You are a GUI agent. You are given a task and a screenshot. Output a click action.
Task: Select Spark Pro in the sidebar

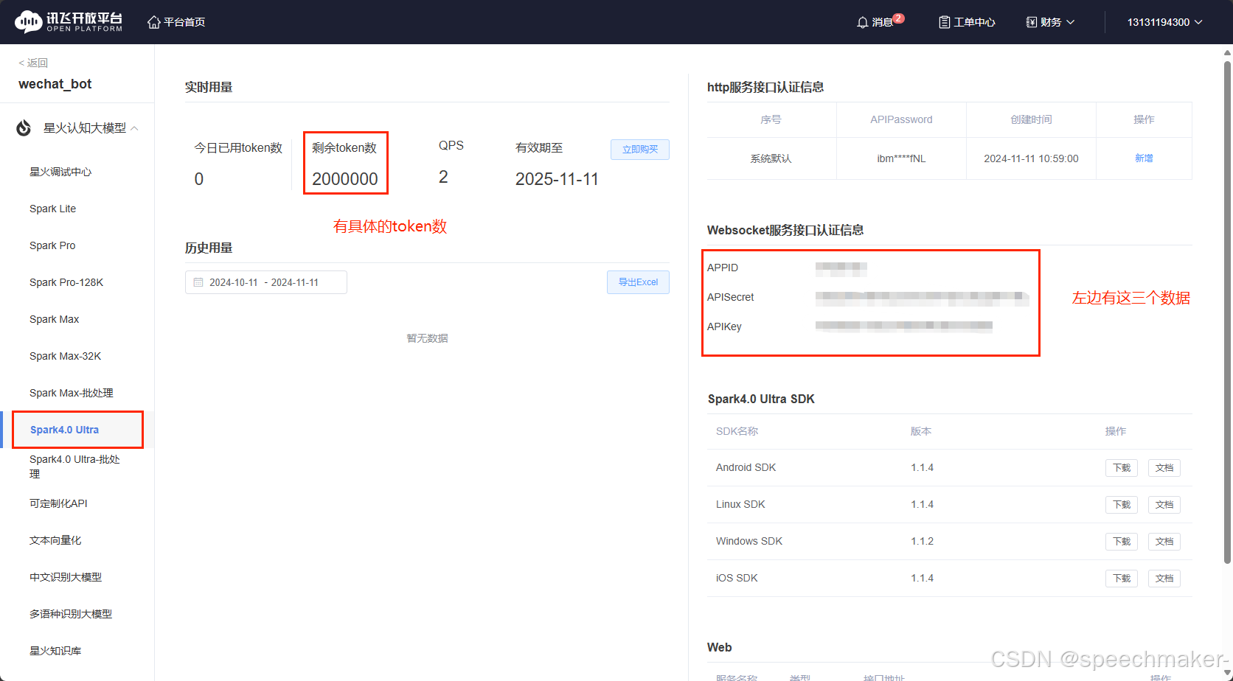52,245
